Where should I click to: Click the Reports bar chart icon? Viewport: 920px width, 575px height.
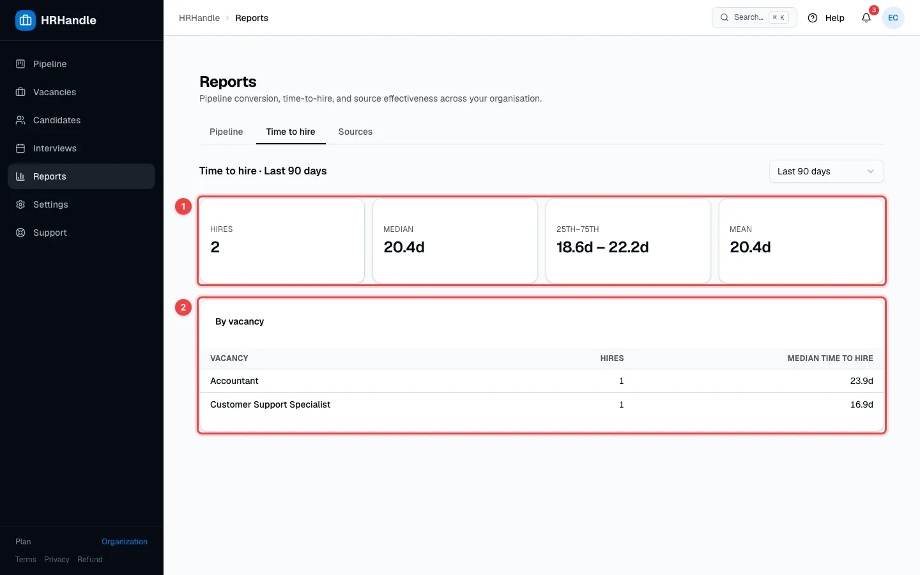[20, 176]
